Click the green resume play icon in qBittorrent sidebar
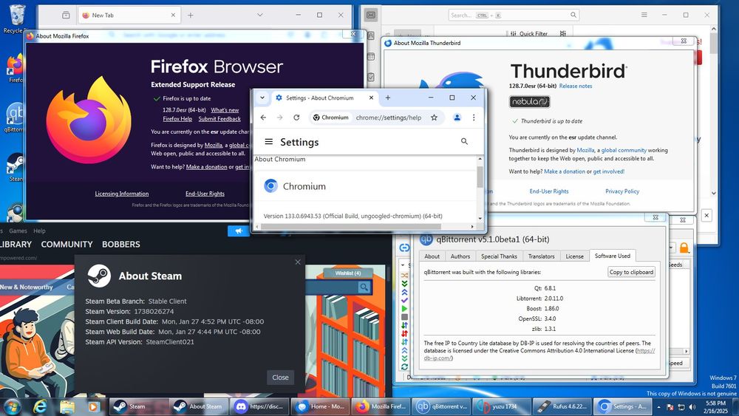 coord(404,309)
